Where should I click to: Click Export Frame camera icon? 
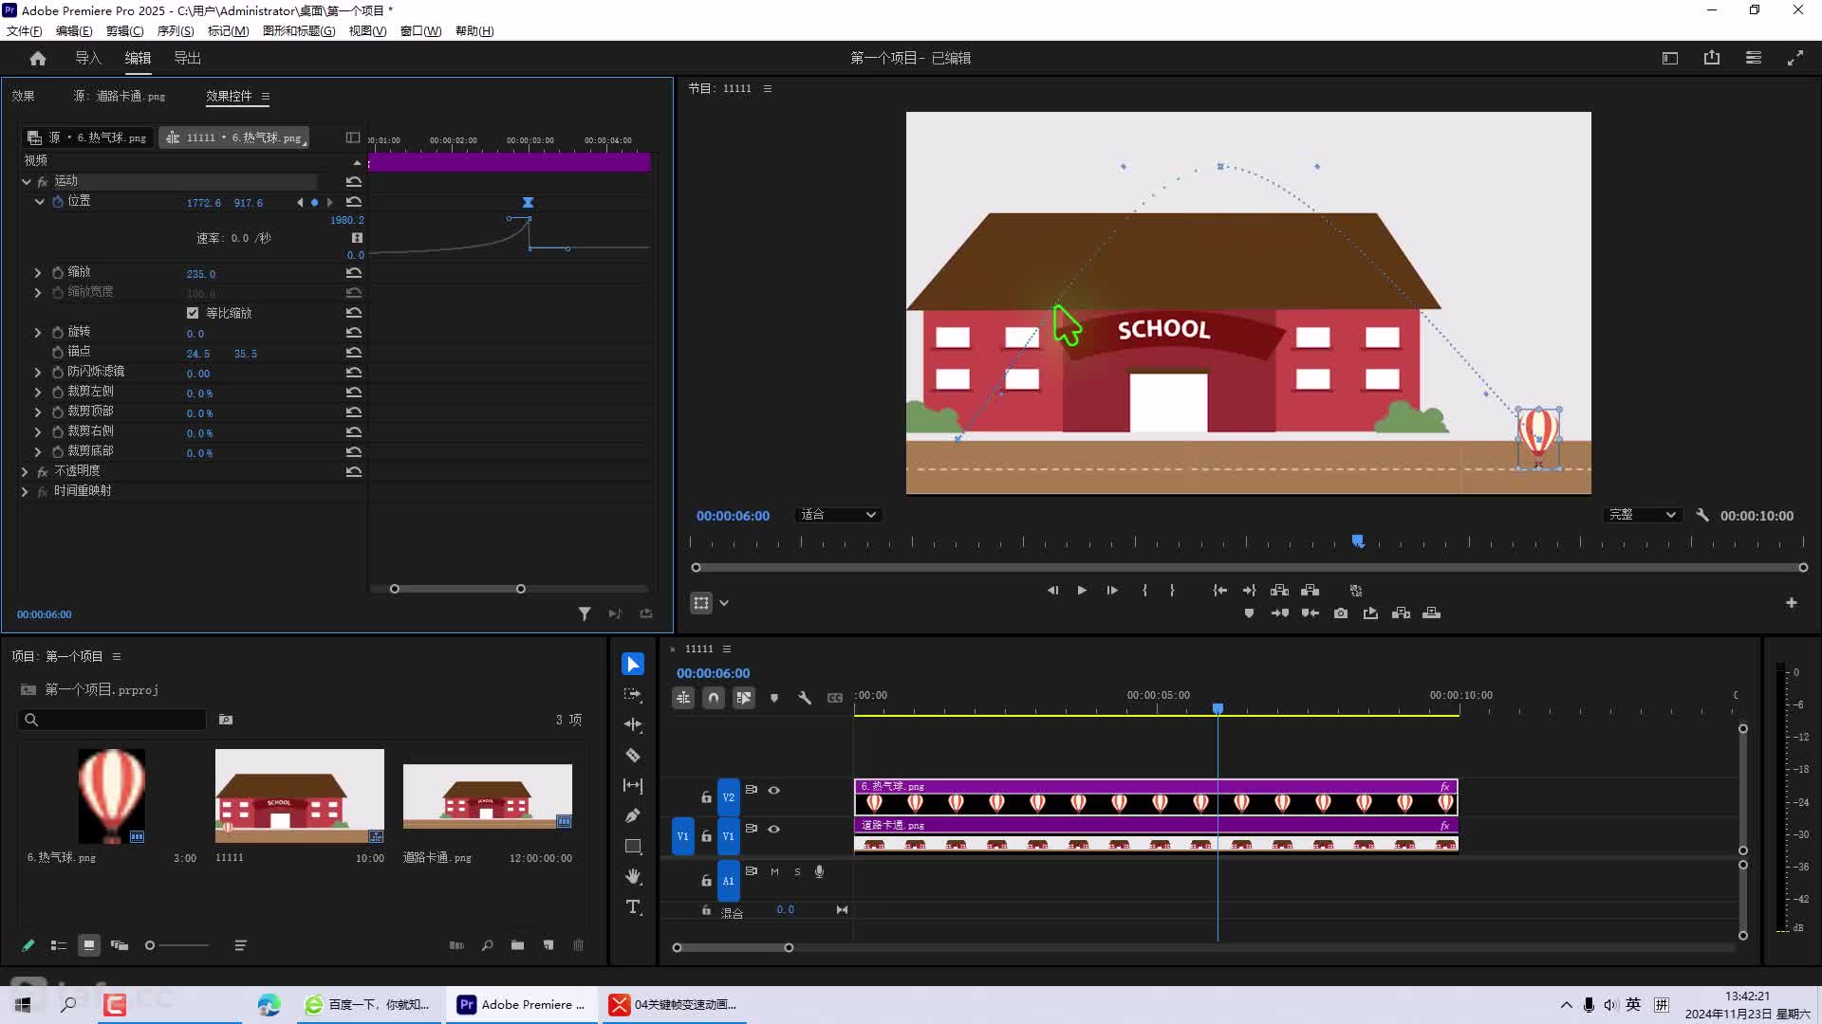pos(1341,613)
